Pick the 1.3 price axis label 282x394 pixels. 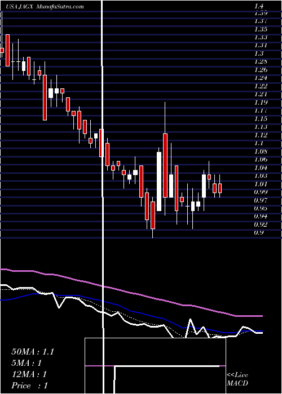[x=259, y=53]
